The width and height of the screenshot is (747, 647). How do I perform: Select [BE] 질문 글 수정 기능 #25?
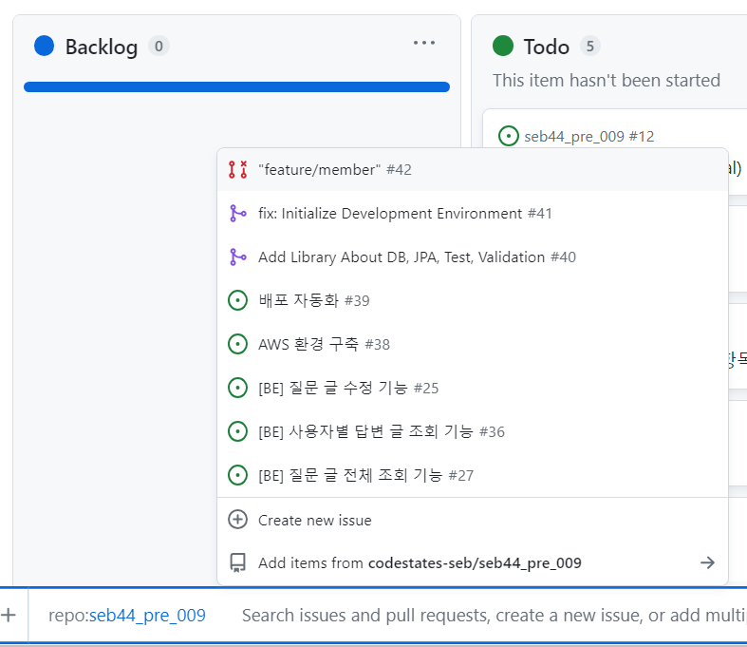pyautogui.click(x=473, y=388)
